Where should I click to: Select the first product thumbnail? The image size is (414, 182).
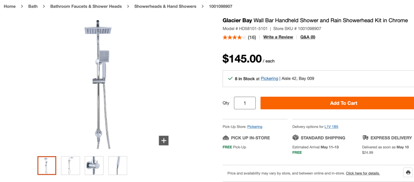(x=47, y=165)
